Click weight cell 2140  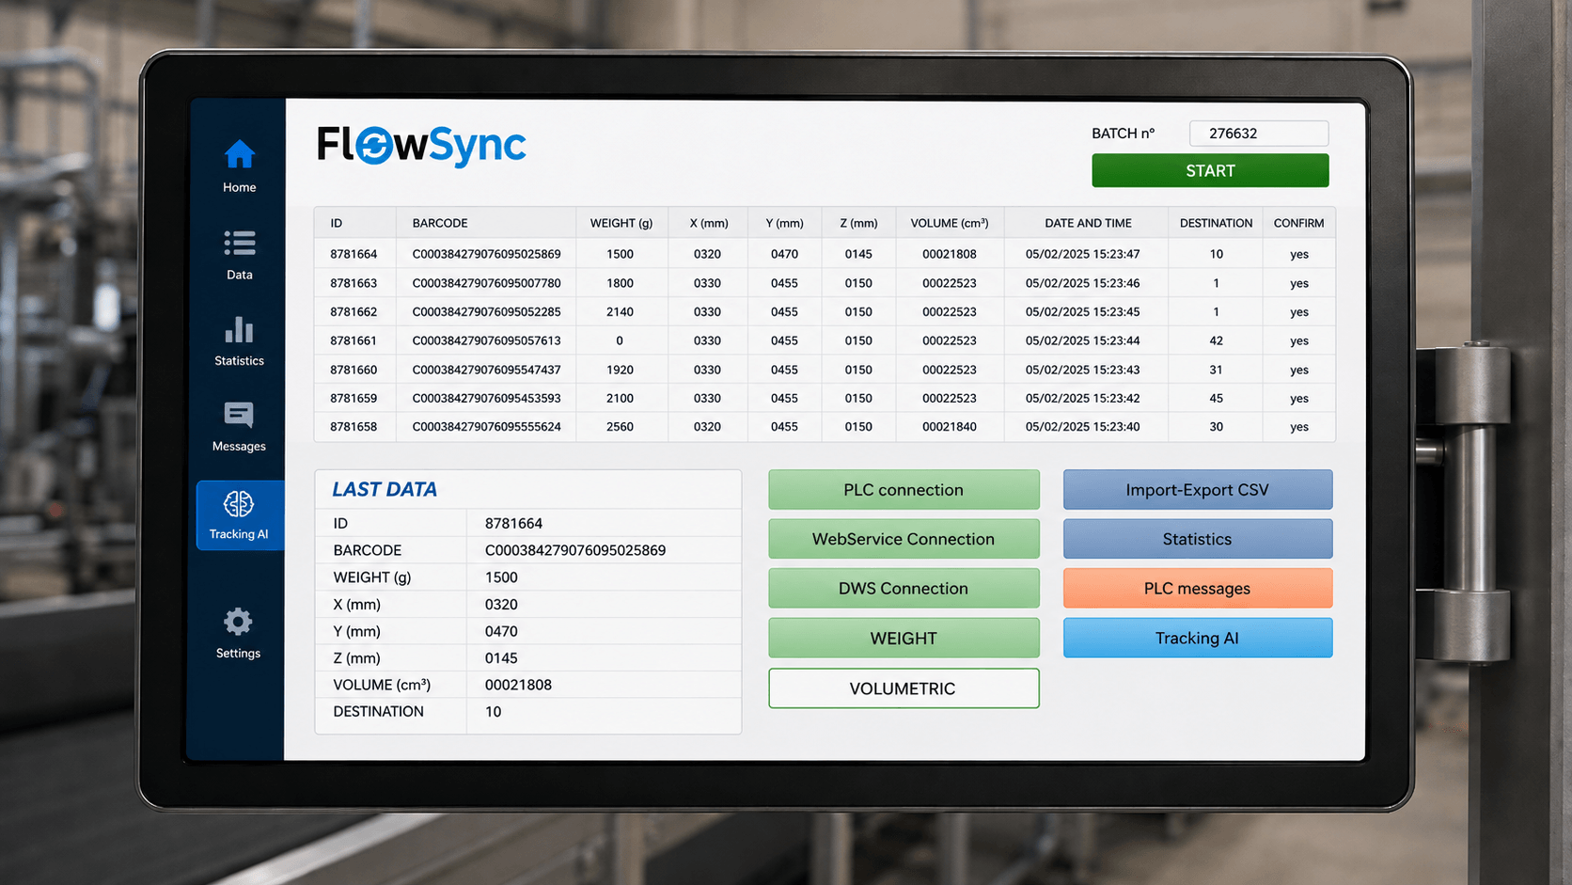[621, 312]
